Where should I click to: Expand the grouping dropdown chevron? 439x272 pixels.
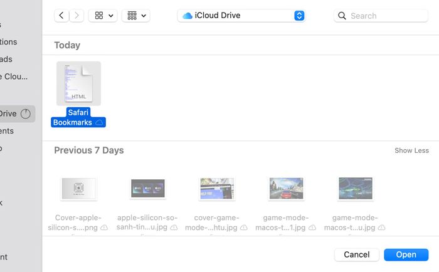(144, 16)
